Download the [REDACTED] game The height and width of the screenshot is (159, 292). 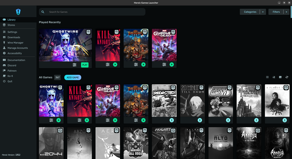pos(172,120)
